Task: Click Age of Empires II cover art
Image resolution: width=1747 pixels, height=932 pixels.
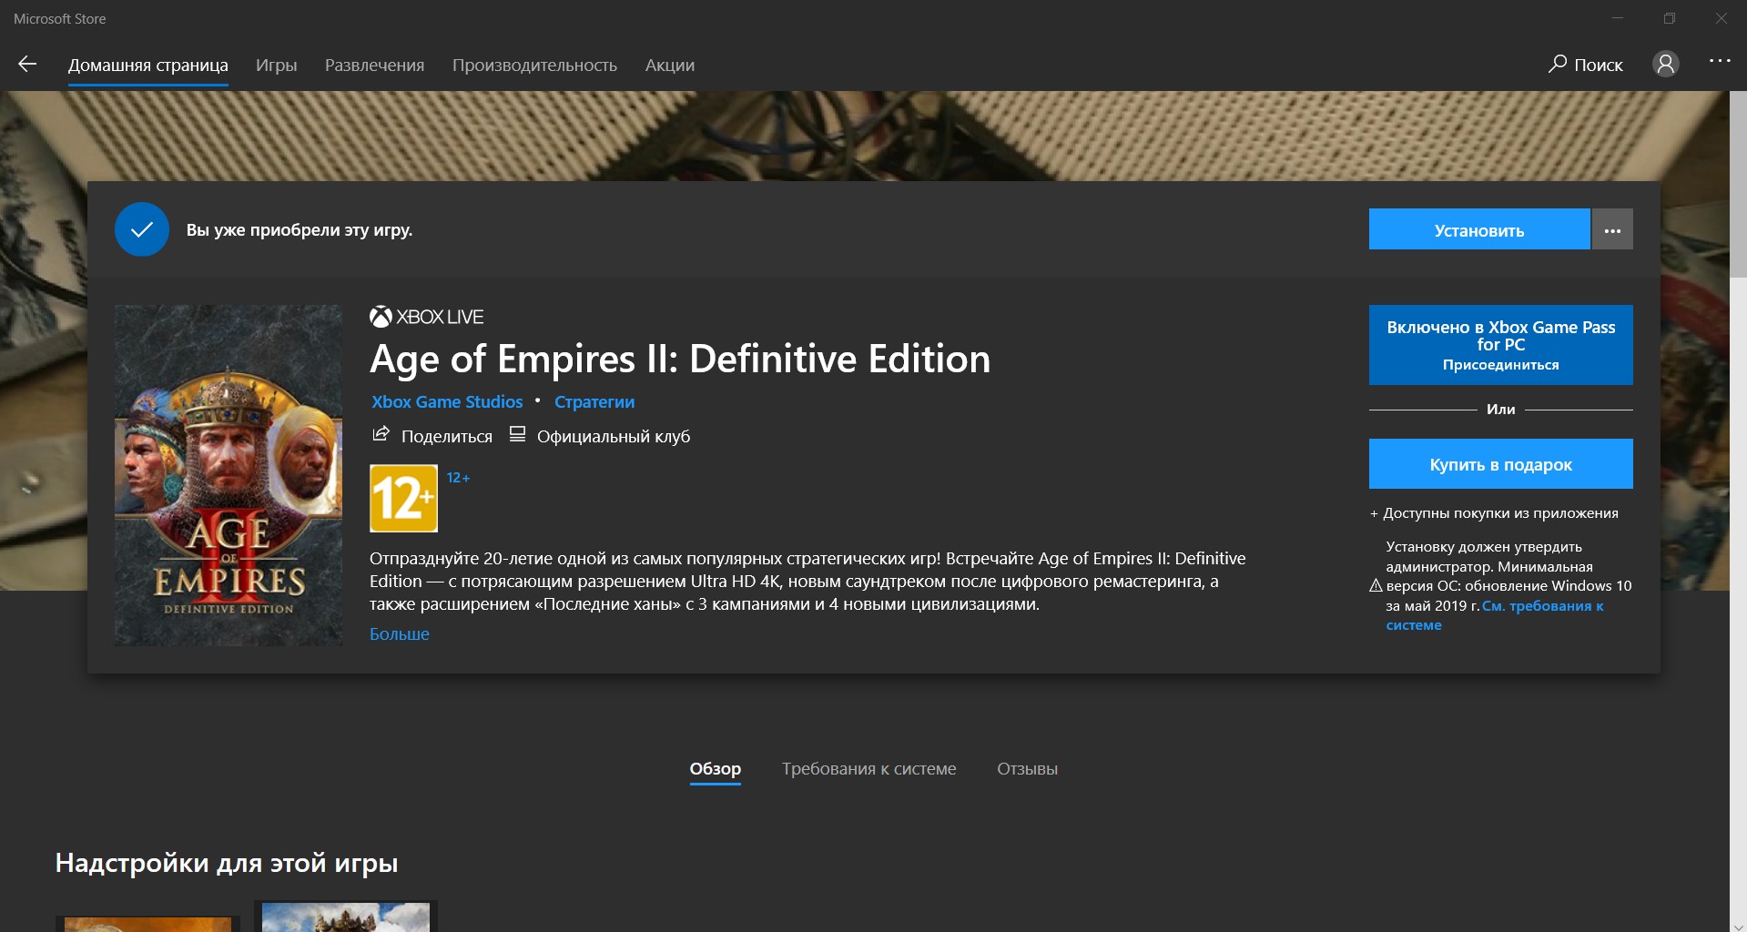Action: (x=229, y=475)
